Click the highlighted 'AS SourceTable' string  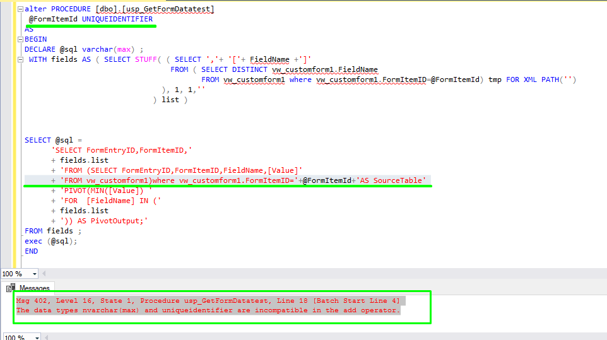pos(391,180)
